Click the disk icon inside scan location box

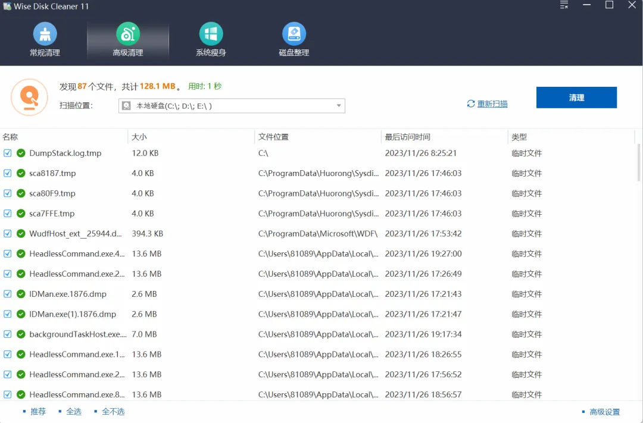click(126, 106)
